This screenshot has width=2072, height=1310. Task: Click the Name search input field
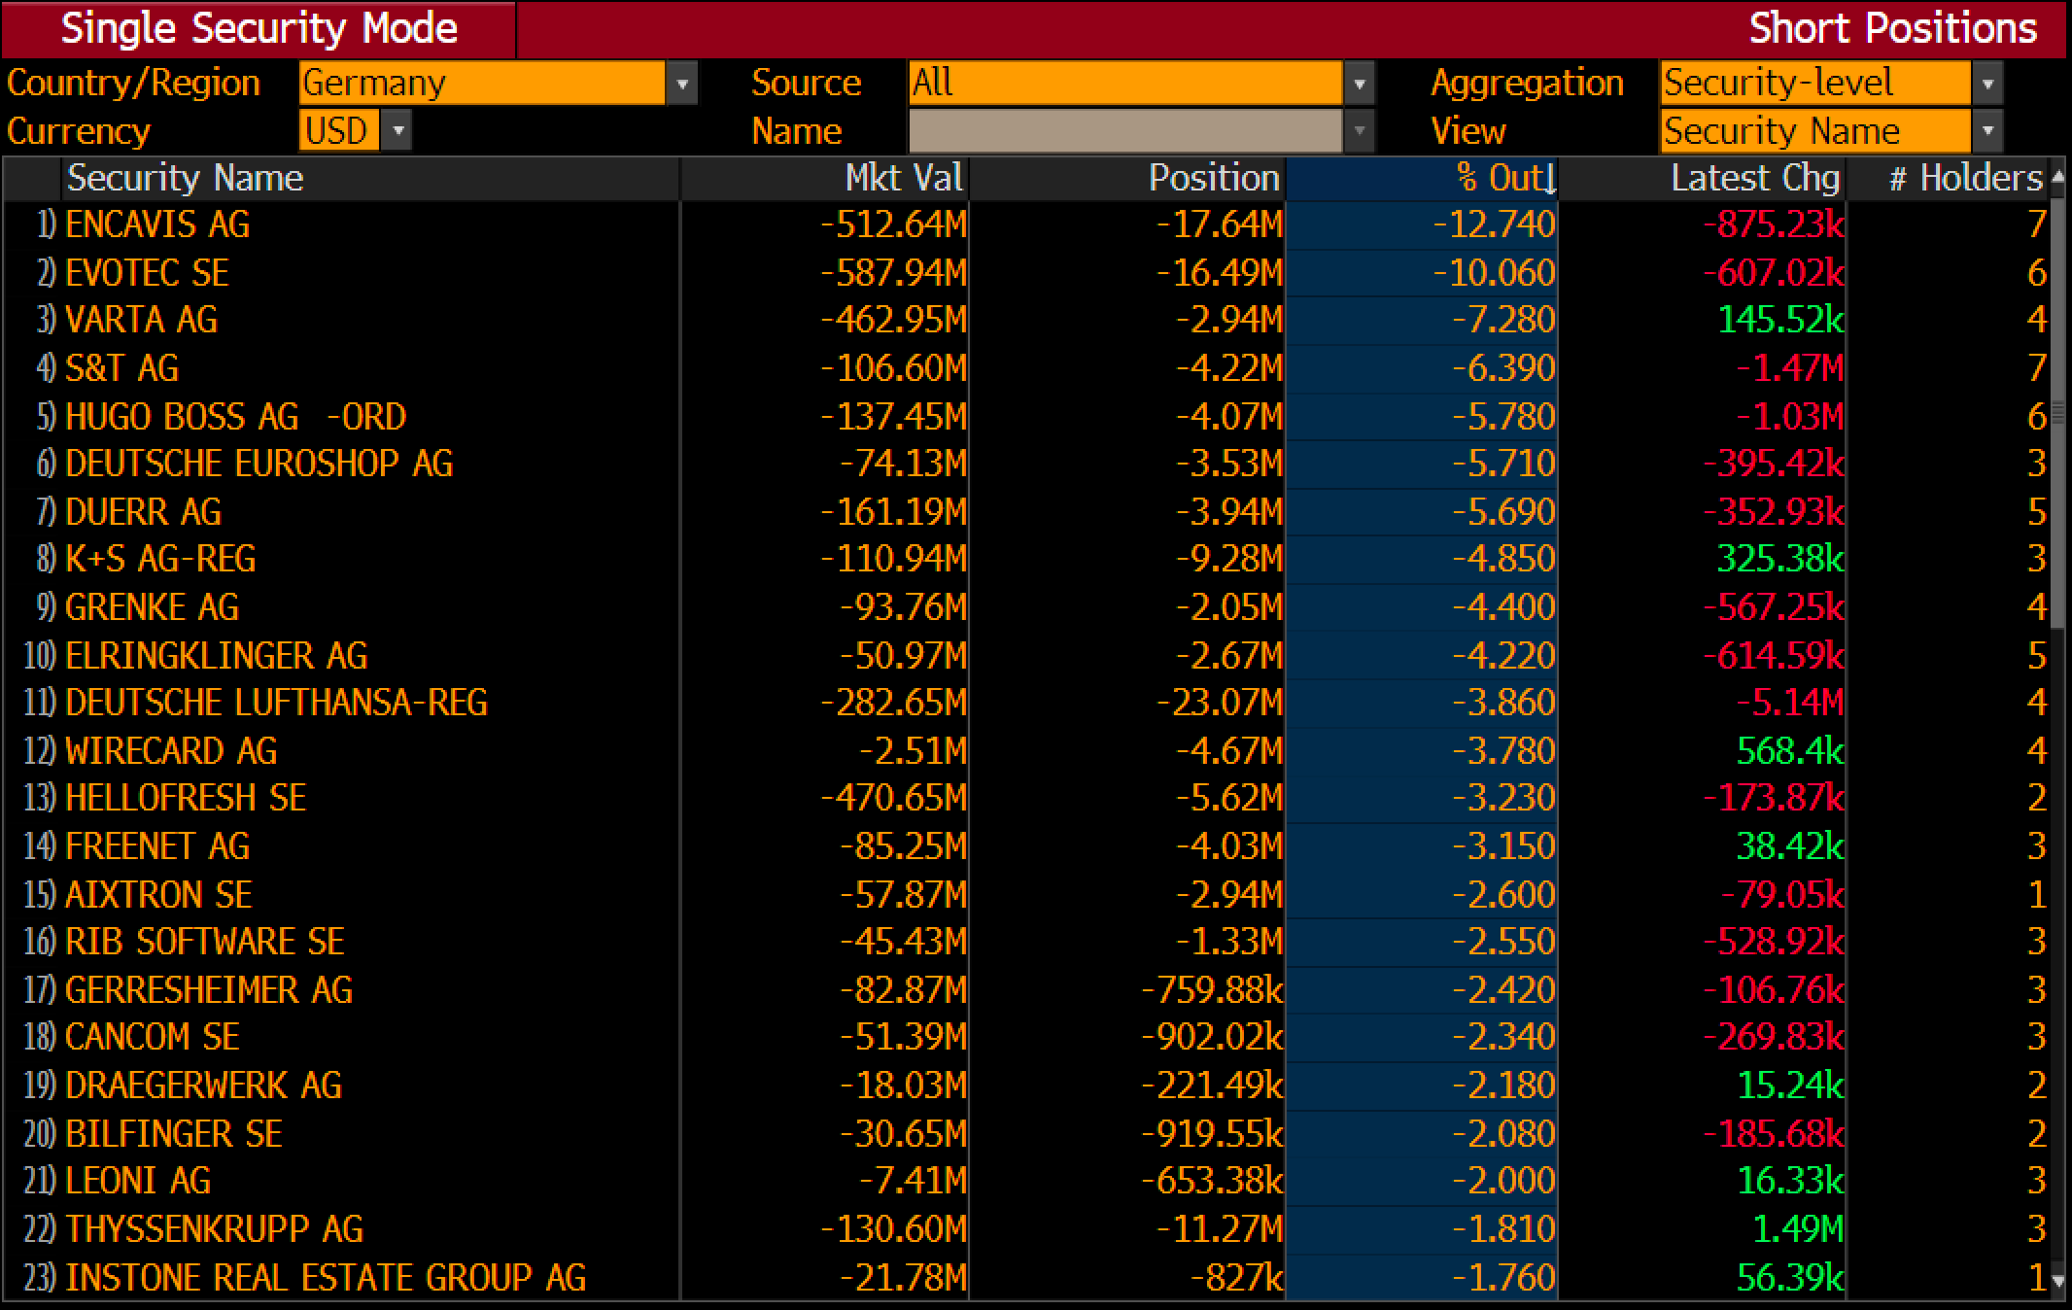(1125, 130)
